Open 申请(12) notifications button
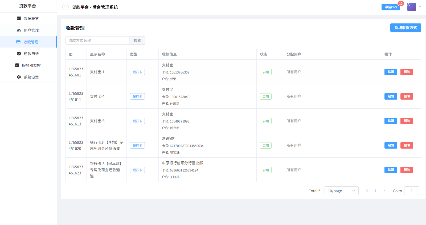This screenshot has height=225, width=426. pos(391,7)
